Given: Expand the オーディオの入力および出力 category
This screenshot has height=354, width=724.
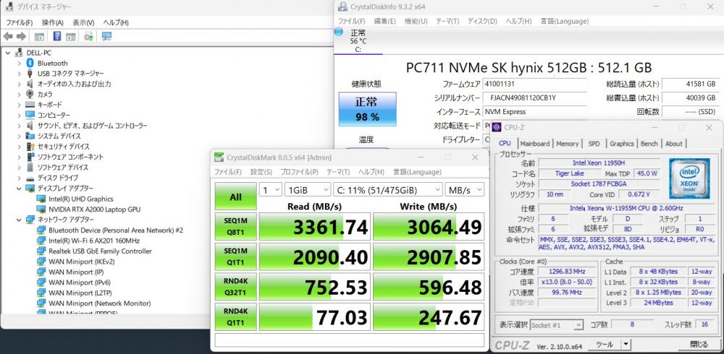Looking at the screenshot, I should (19, 84).
